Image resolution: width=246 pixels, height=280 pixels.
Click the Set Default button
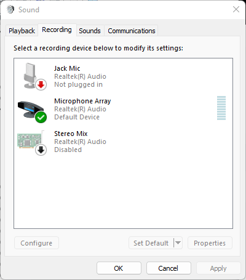click(x=151, y=243)
